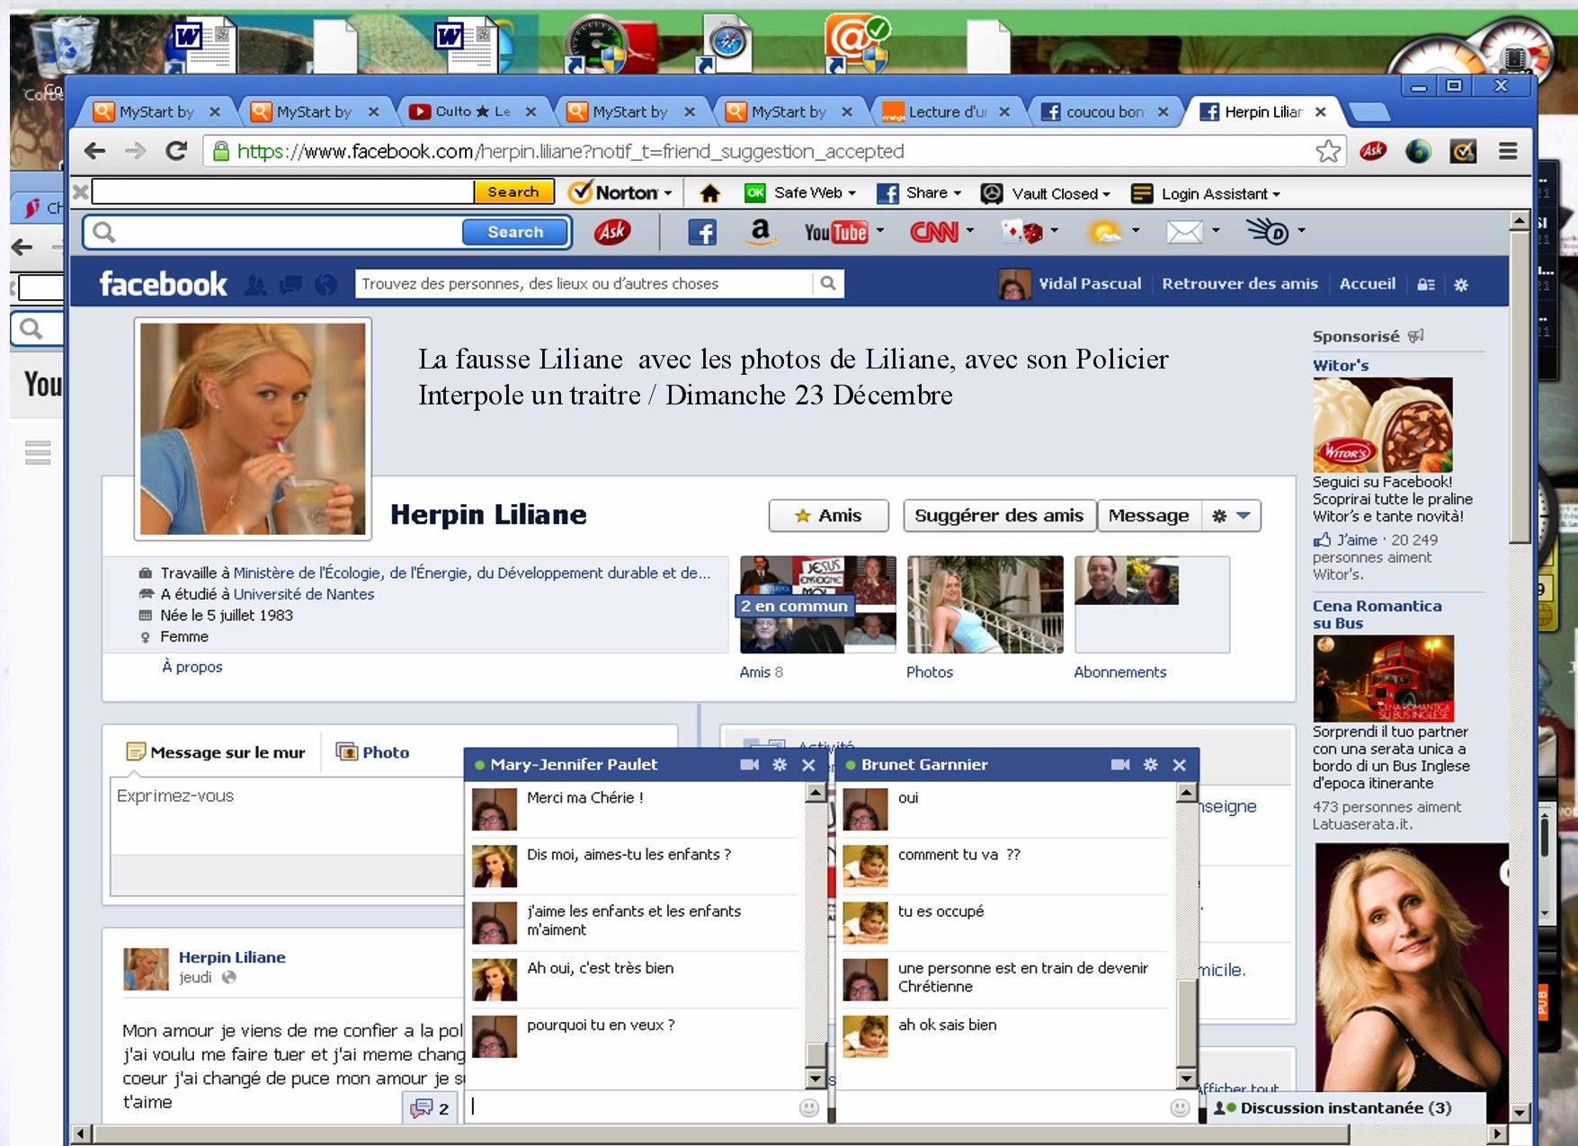1578x1146 pixels.
Task: Open the Amazon icon in Ask toolbar
Action: [761, 232]
